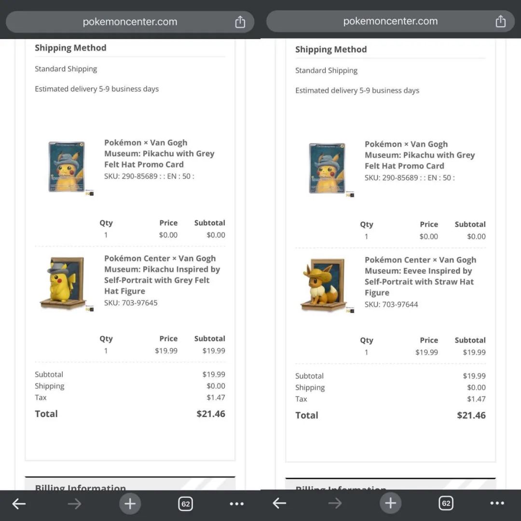Image resolution: width=521 pixels, height=521 pixels.
Task: Open the 62-tab switcher in the left screenshot
Action: click(x=185, y=504)
